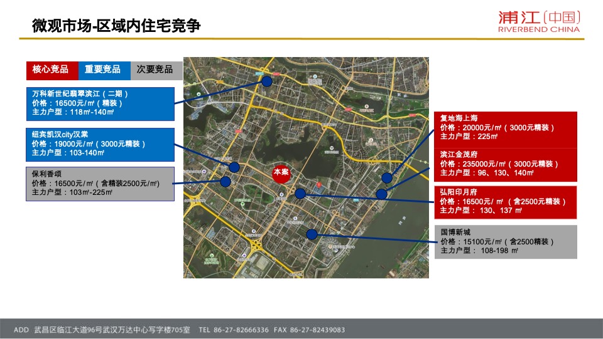
Task: Click the map dot linked to 弘阳印月府
Action: pyautogui.click(x=300, y=194)
